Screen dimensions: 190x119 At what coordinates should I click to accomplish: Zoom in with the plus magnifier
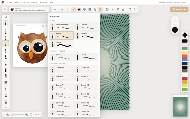[x=26, y=115]
